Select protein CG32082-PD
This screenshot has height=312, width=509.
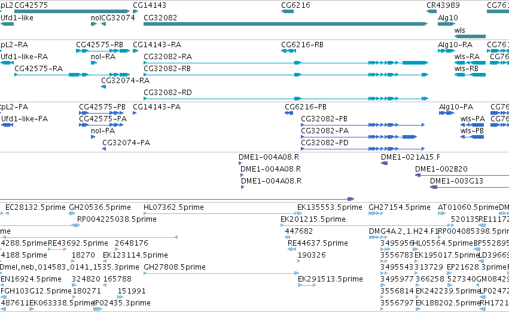click(x=325, y=143)
